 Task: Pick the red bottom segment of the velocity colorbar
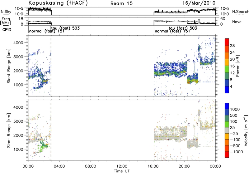[227, 155]
